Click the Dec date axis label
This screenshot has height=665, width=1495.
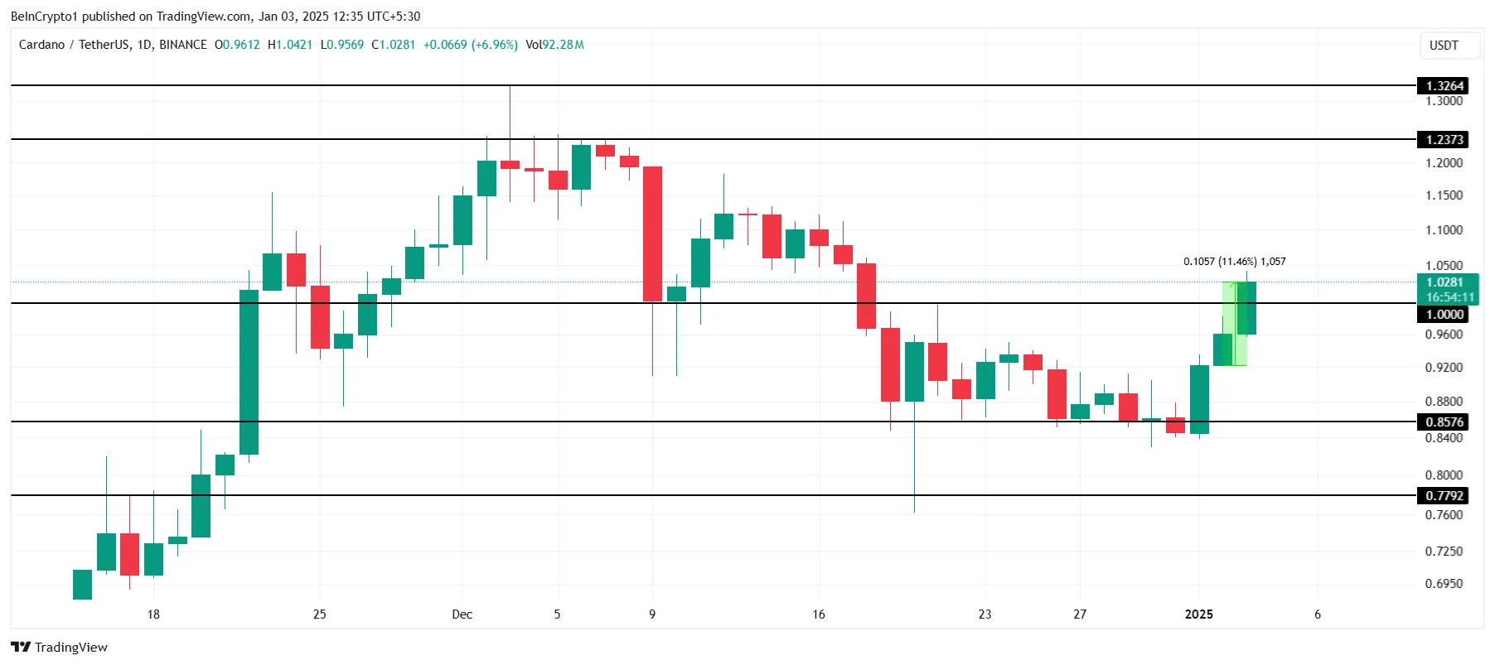click(462, 614)
